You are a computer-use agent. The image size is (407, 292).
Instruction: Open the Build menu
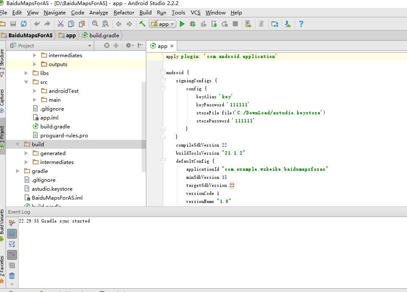pyautogui.click(x=145, y=12)
